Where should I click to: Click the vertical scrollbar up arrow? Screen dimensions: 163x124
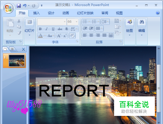[159, 48]
